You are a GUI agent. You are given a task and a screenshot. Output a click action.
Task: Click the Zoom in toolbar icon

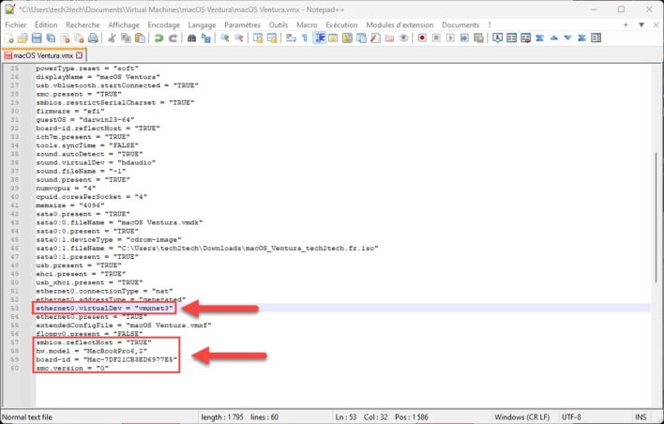(x=225, y=38)
